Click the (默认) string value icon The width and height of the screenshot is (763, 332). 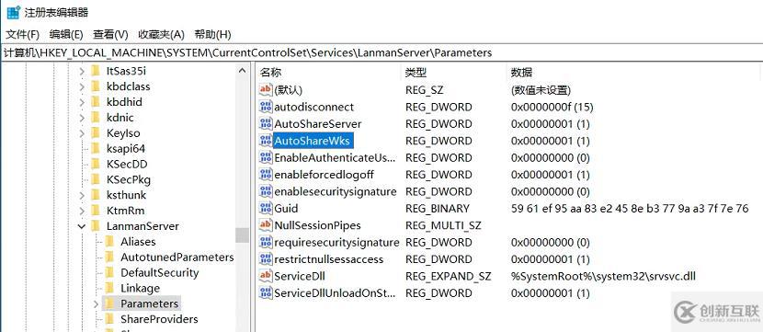pos(266,90)
